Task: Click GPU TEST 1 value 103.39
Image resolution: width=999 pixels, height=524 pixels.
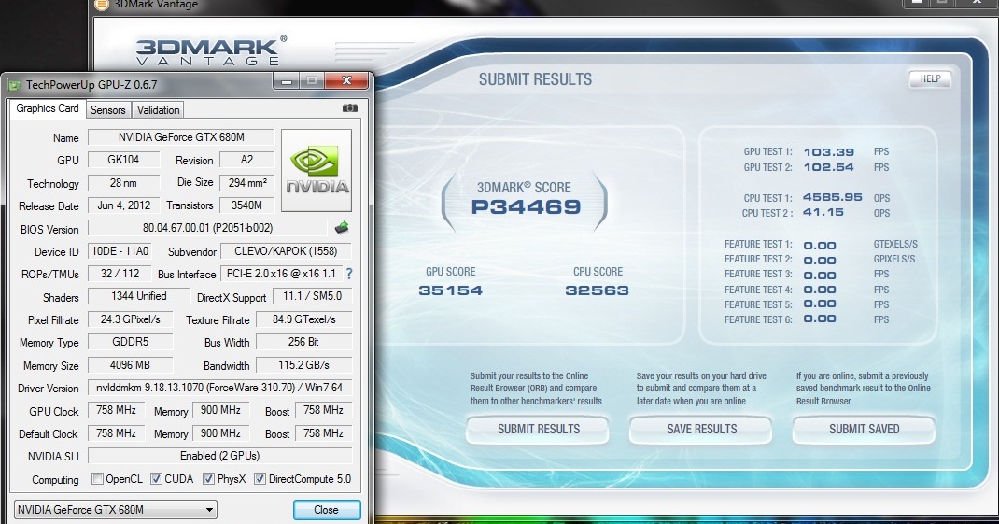Action: [828, 151]
